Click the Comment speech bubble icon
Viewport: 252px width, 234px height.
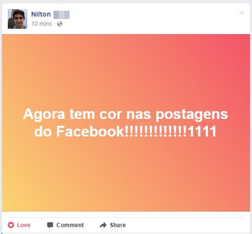50,225
